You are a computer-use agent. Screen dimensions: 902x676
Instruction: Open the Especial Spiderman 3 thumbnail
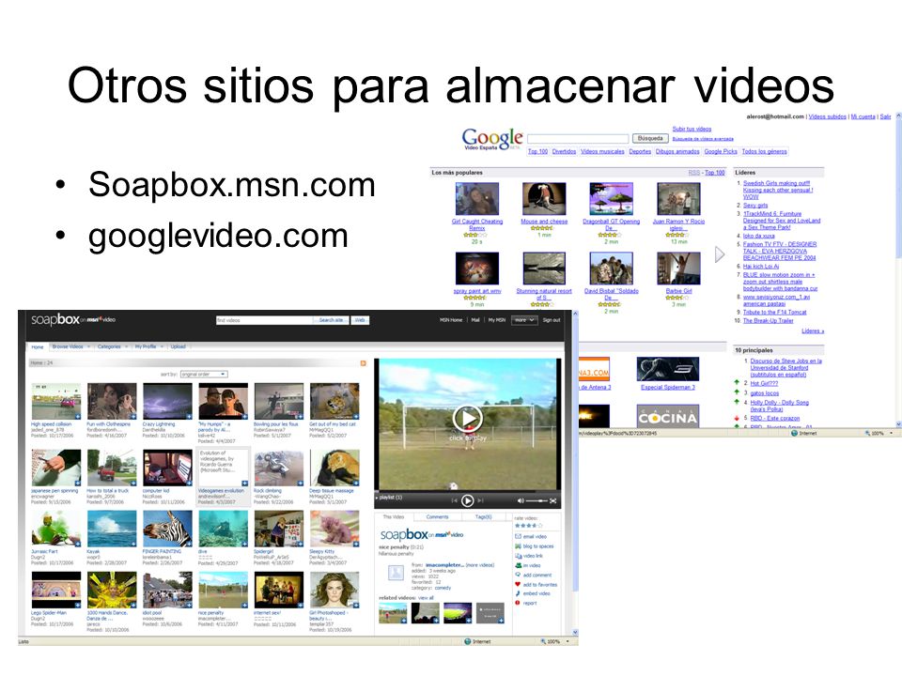[667, 369]
